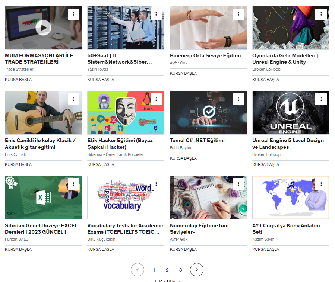Open options menu on AYT Coğrafya course
Viewport: 335px width, 282px height.
[x=321, y=184]
